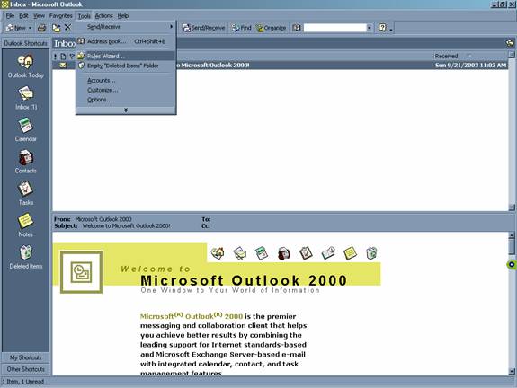Click the Delete X toolbar icon
Screen dimensions: 517x388
tap(68, 28)
